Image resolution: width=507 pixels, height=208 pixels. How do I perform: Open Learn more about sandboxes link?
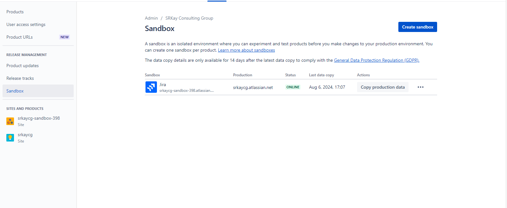tap(246, 50)
